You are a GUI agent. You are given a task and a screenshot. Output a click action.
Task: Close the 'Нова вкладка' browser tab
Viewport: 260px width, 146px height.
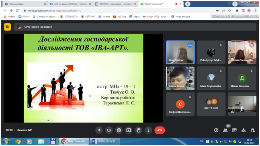click(45, 4)
